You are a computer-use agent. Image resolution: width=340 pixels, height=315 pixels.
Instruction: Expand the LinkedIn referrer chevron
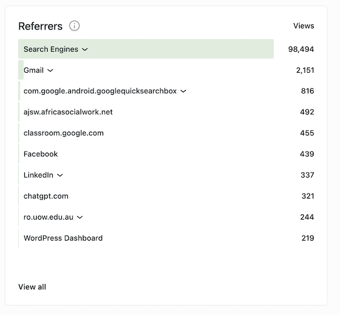click(x=60, y=175)
